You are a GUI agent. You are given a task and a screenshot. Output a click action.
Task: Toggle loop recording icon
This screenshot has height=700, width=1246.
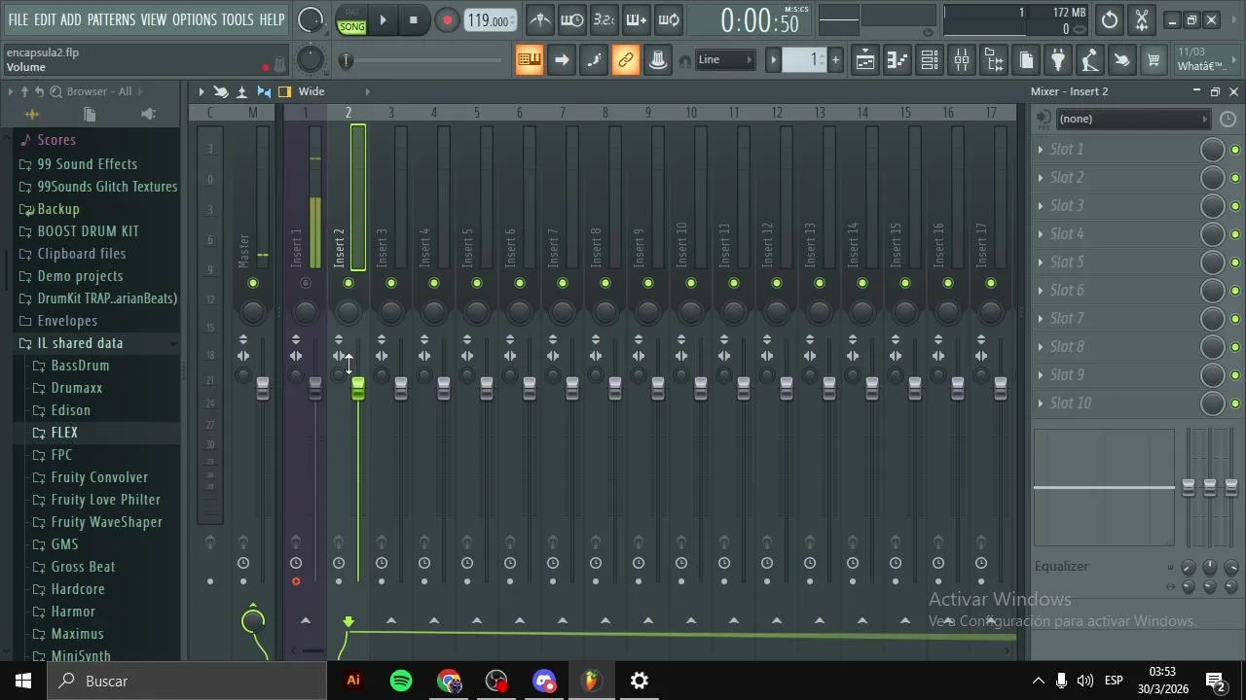tap(668, 19)
